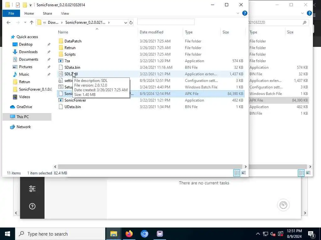321x240 pixels.
Task: Expand the address bar history dropdown
Action: pyautogui.click(x=125, y=22)
